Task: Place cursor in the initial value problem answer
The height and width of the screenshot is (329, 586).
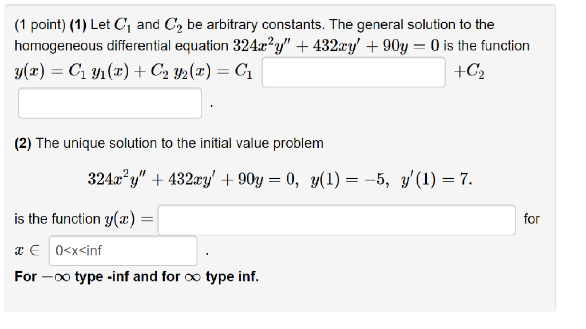Action: (337, 220)
